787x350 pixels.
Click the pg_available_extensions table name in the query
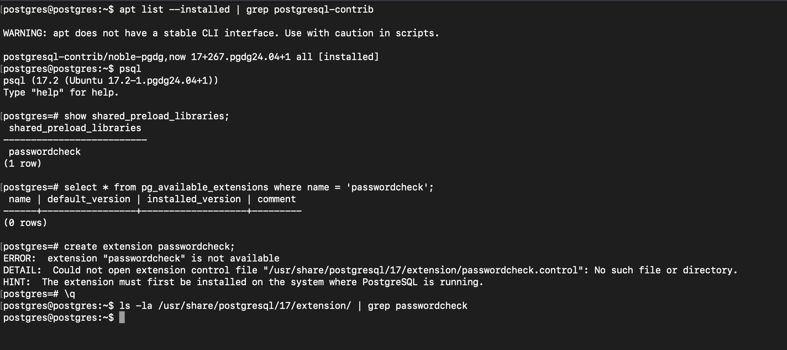[205, 187]
